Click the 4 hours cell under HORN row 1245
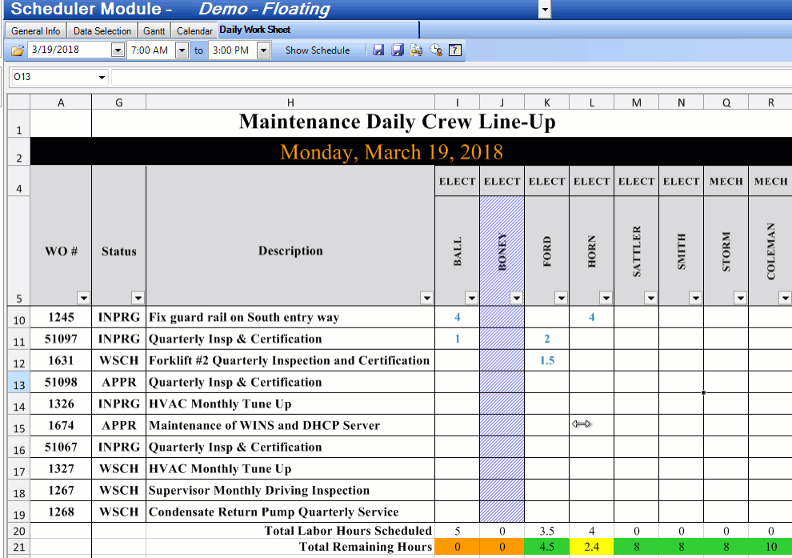Screen dimensions: 792x558 pos(591,317)
